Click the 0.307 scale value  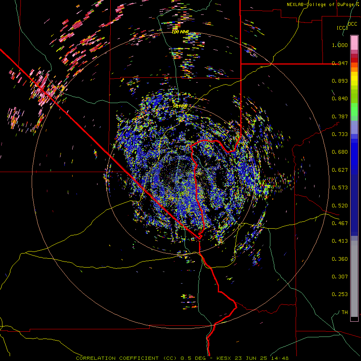coord(340,277)
